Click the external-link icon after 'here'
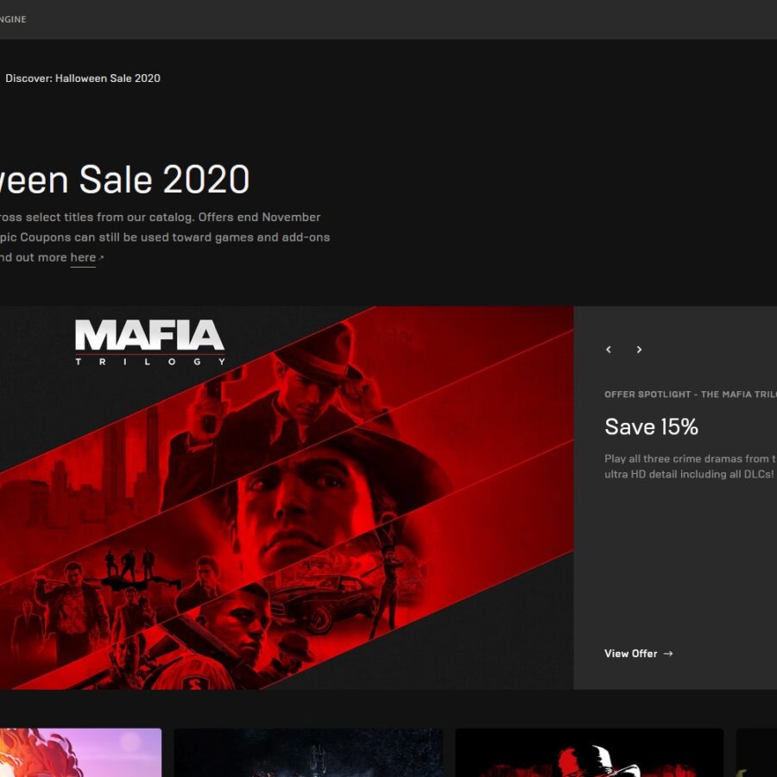777x777 pixels. point(101,257)
